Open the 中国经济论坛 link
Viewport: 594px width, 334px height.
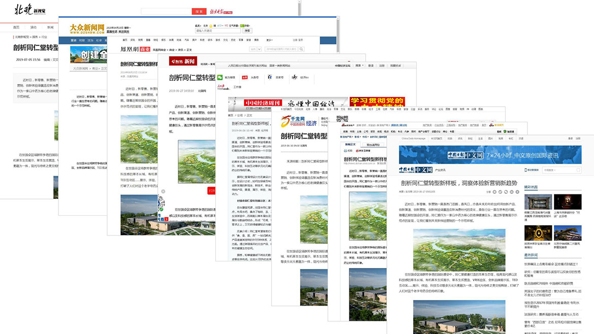(343, 65)
